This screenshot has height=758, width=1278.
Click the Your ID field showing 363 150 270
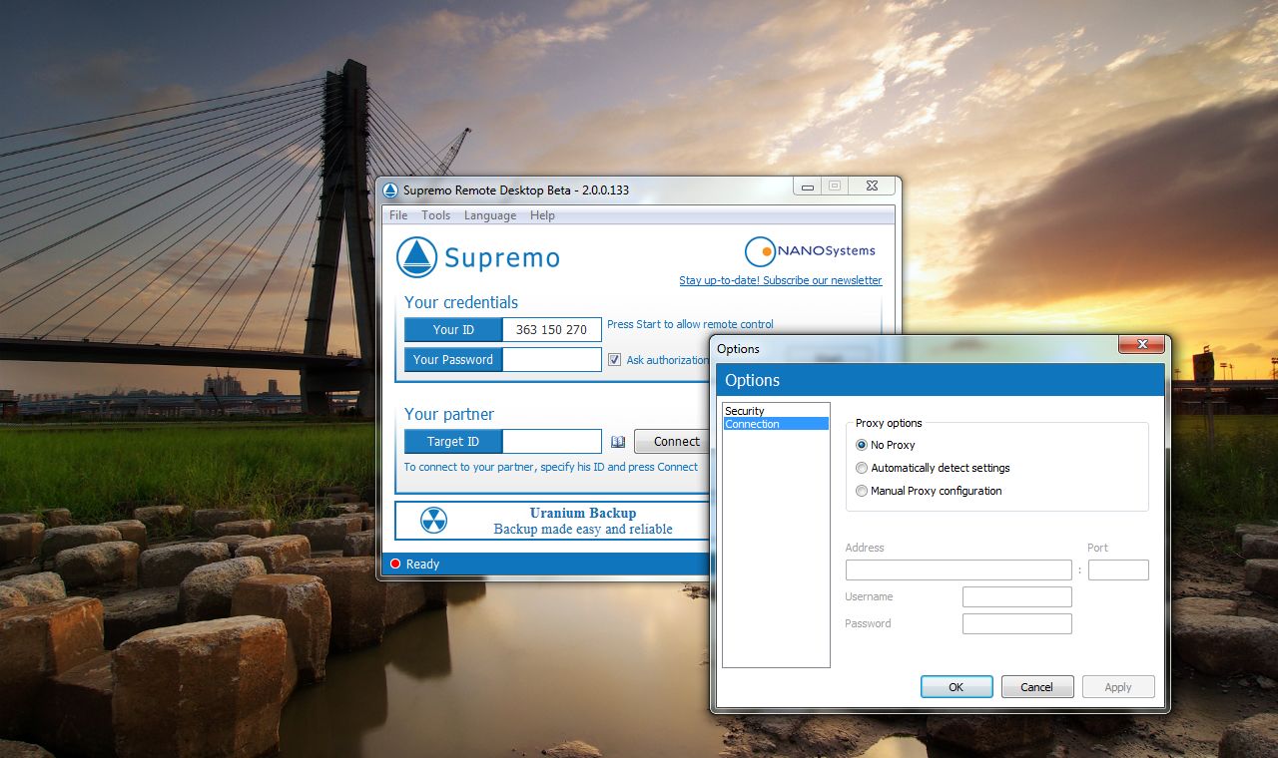[x=552, y=330]
